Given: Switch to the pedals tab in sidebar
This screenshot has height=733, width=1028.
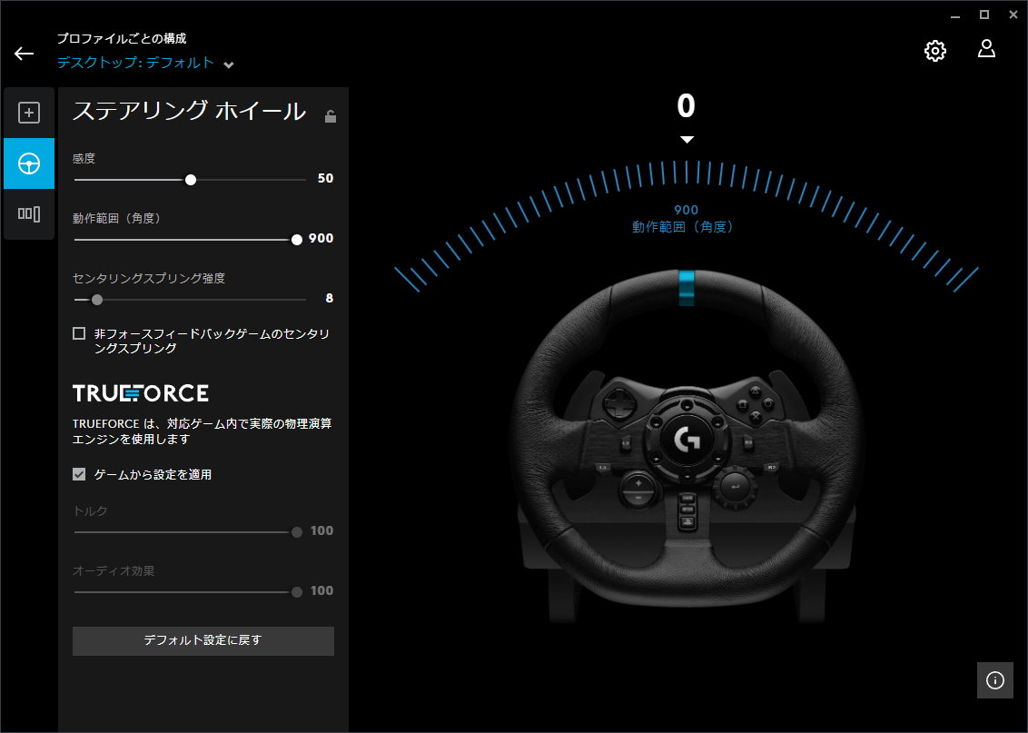Looking at the screenshot, I should (29, 213).
